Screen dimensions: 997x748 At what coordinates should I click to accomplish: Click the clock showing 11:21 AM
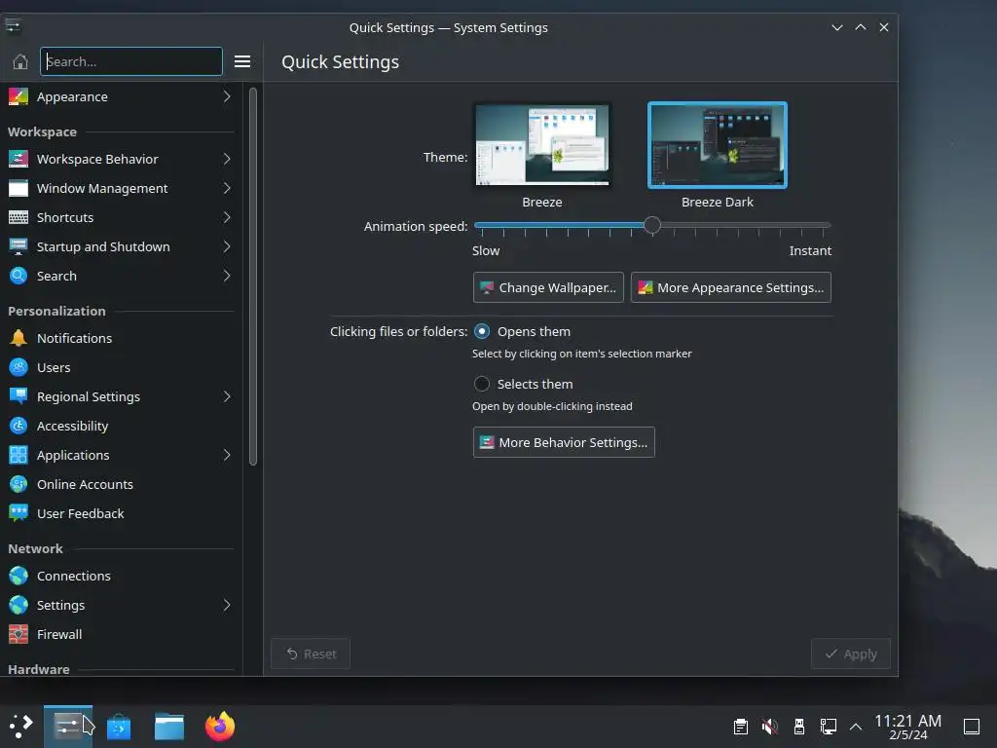(908, 727)
